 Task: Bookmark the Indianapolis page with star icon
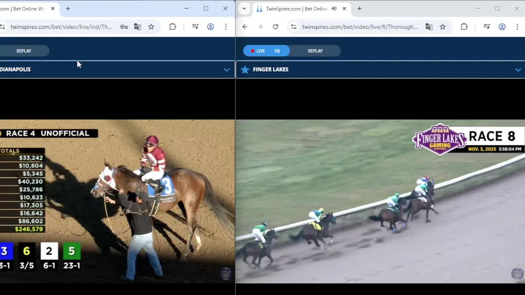click(x=151, y=27)
